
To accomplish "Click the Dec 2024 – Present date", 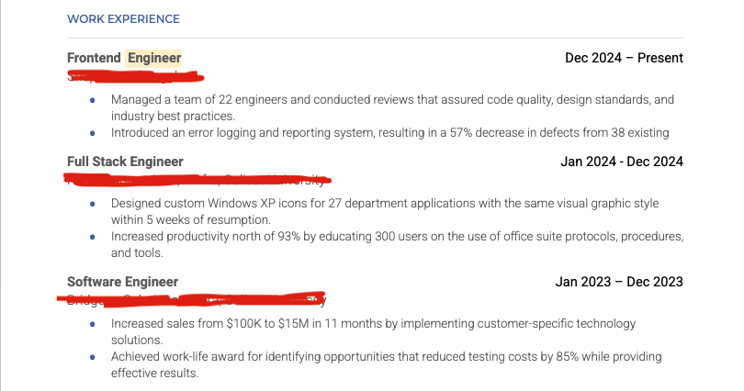I will 624,58.
